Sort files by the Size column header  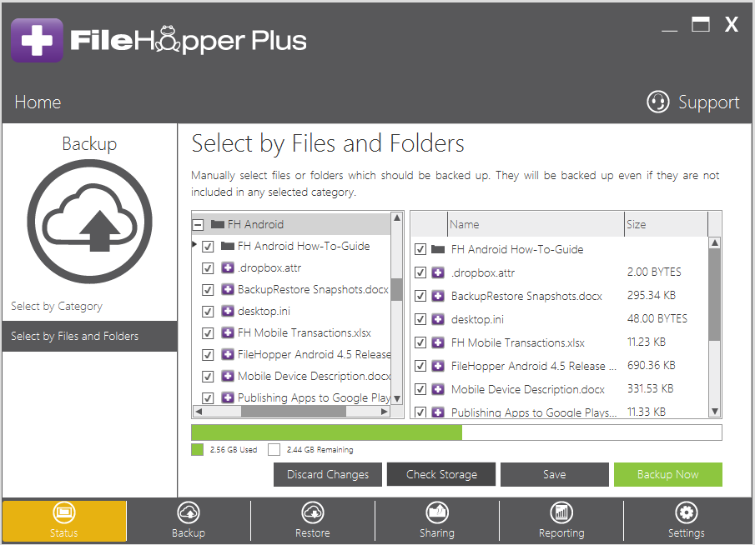click(667, 224)
